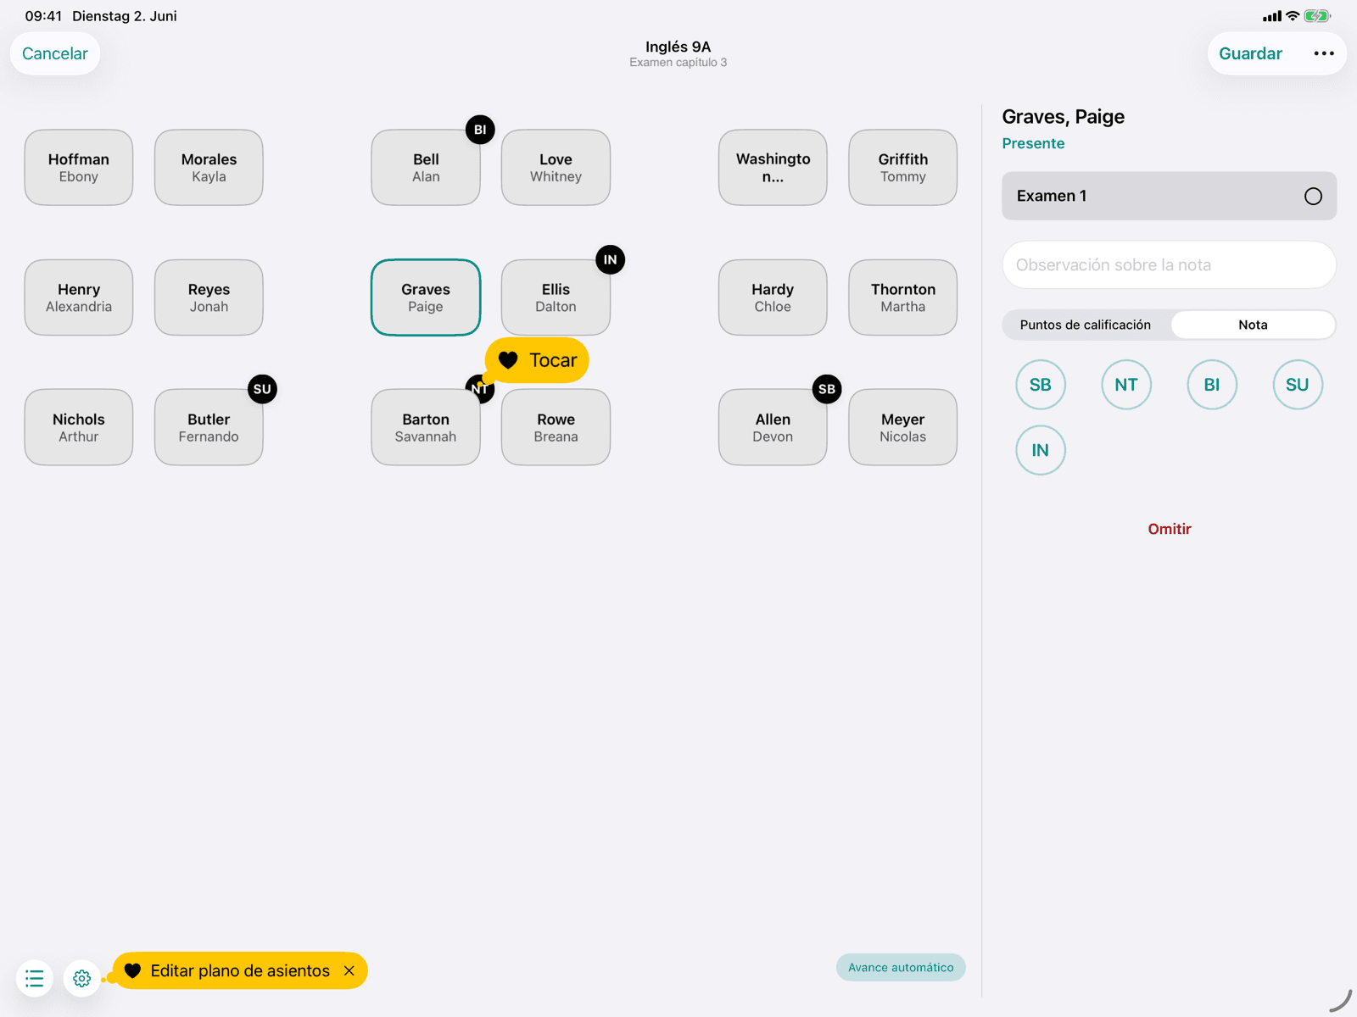Focus the Observación sobre la nota field
1357x1017 pixels.
[x=1169, y=264]
